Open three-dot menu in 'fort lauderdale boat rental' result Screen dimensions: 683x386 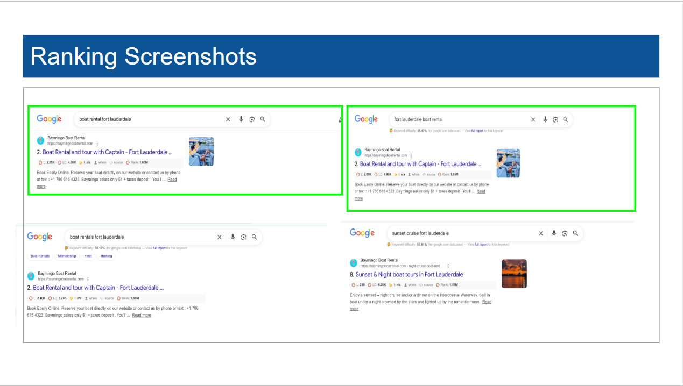[411, 155]
